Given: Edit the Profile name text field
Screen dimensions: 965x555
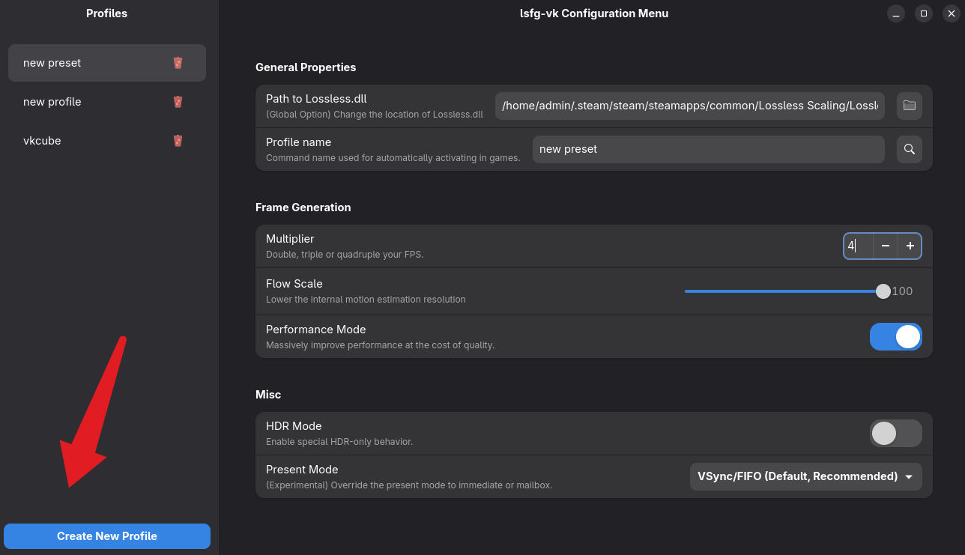Looking at the screenshot, I should click(x=709, y=149).
